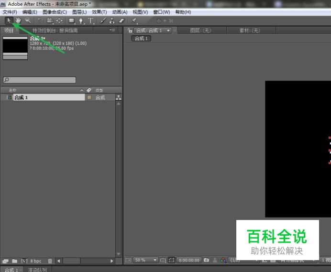Switch to the 项目 panel tab

coord(9,31)
